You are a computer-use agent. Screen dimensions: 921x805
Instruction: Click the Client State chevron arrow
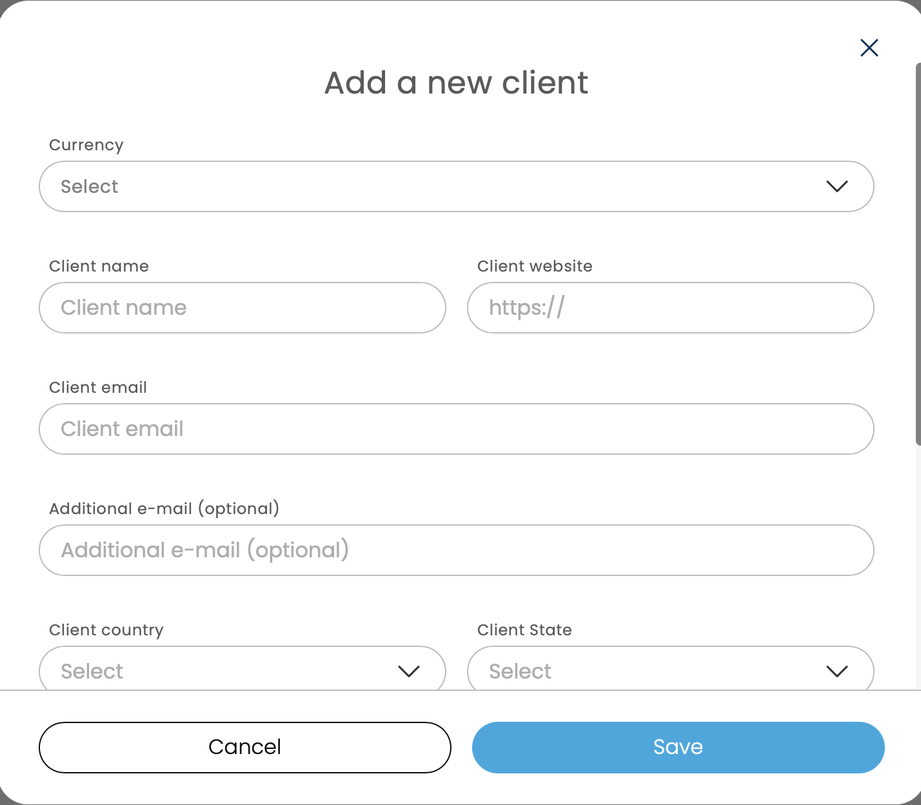click(837, 671)
